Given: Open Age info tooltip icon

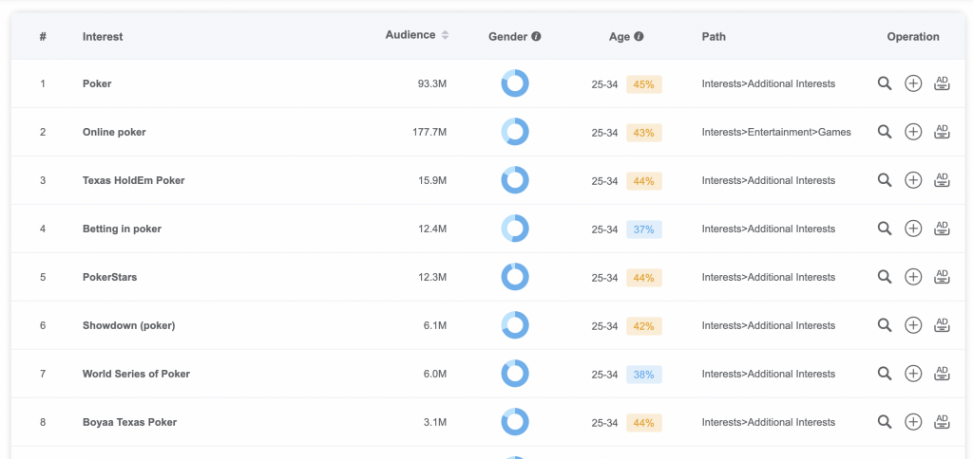Looking at the screenshot, I should (639, 37).
